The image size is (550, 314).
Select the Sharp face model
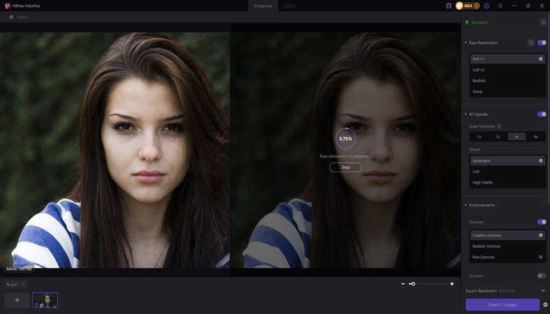point(507,91)
